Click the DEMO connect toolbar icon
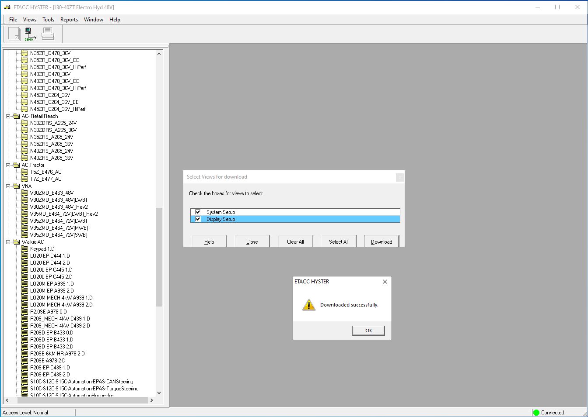Screen dimensions: 588x417 [30, 34]
